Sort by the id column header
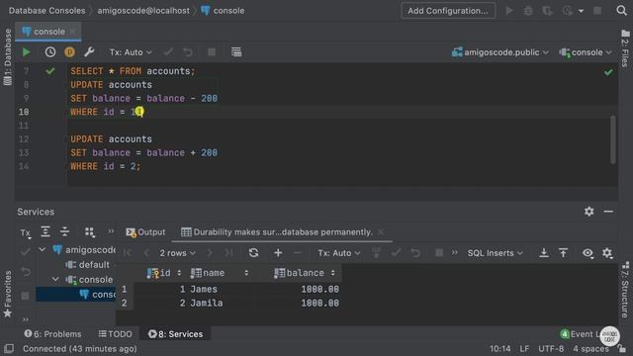The height and width of the screenshot is (356, 633). coord(164,273)
